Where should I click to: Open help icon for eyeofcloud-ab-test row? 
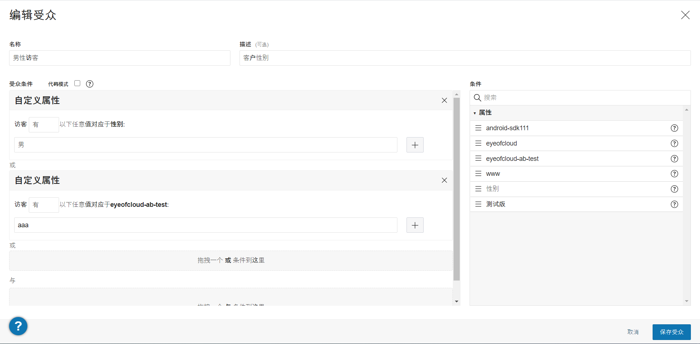(674, 159)
